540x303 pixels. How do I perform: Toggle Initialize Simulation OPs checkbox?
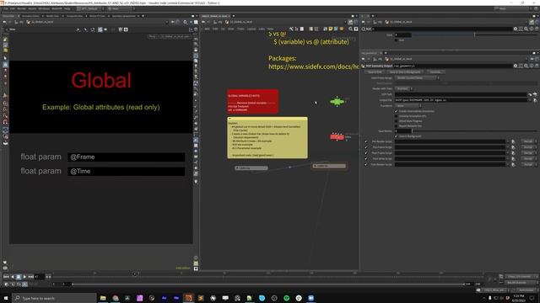[x=396, y=116]
